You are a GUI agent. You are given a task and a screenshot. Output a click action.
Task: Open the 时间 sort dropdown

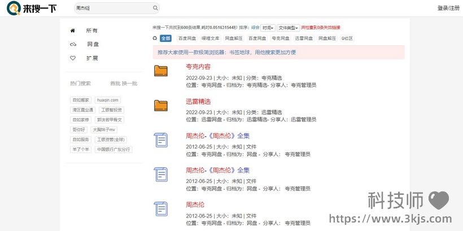(x=268, y=28)
